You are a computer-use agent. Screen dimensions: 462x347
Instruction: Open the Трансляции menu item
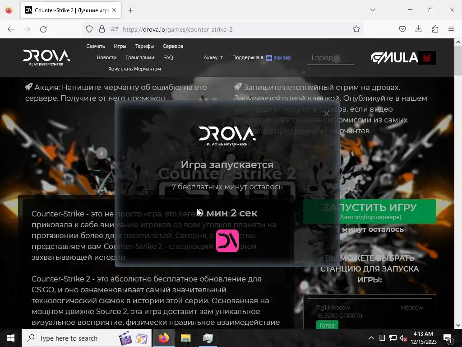pyautogui.click(x=140, y=57)
